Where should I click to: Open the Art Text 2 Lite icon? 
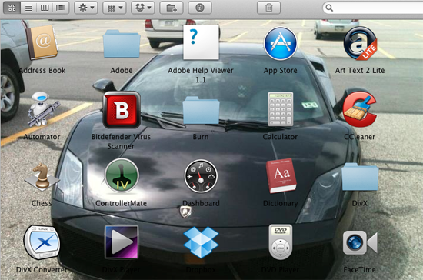(x=360, y=43)
